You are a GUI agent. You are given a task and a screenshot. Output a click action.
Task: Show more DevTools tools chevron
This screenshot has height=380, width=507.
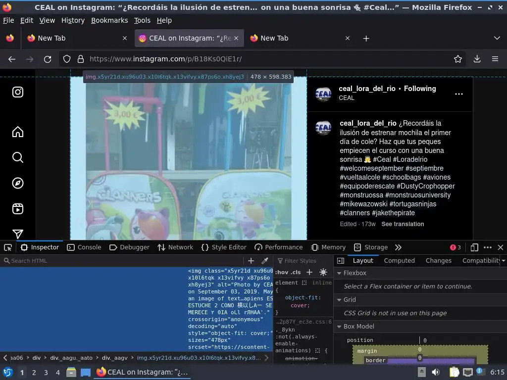click(399, 247)
